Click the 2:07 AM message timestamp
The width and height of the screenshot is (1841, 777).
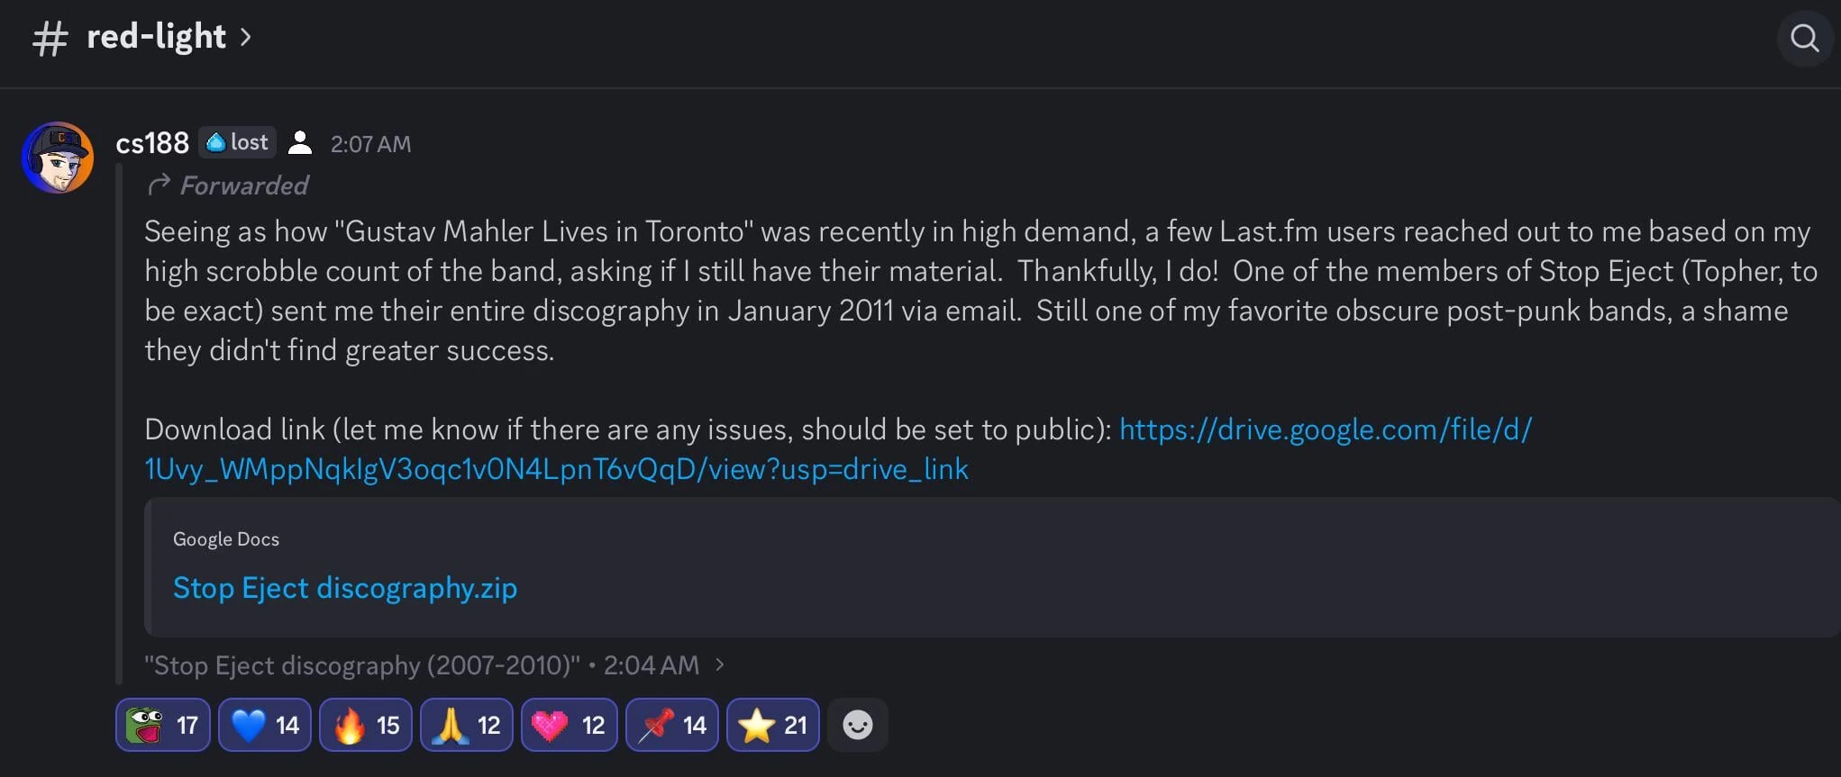coord(370,144)
